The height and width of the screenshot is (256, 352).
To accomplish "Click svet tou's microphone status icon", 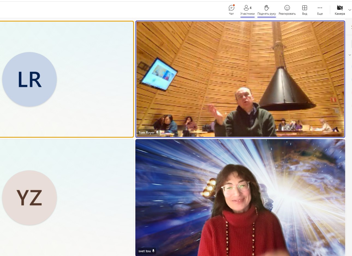I will (153, 251).
